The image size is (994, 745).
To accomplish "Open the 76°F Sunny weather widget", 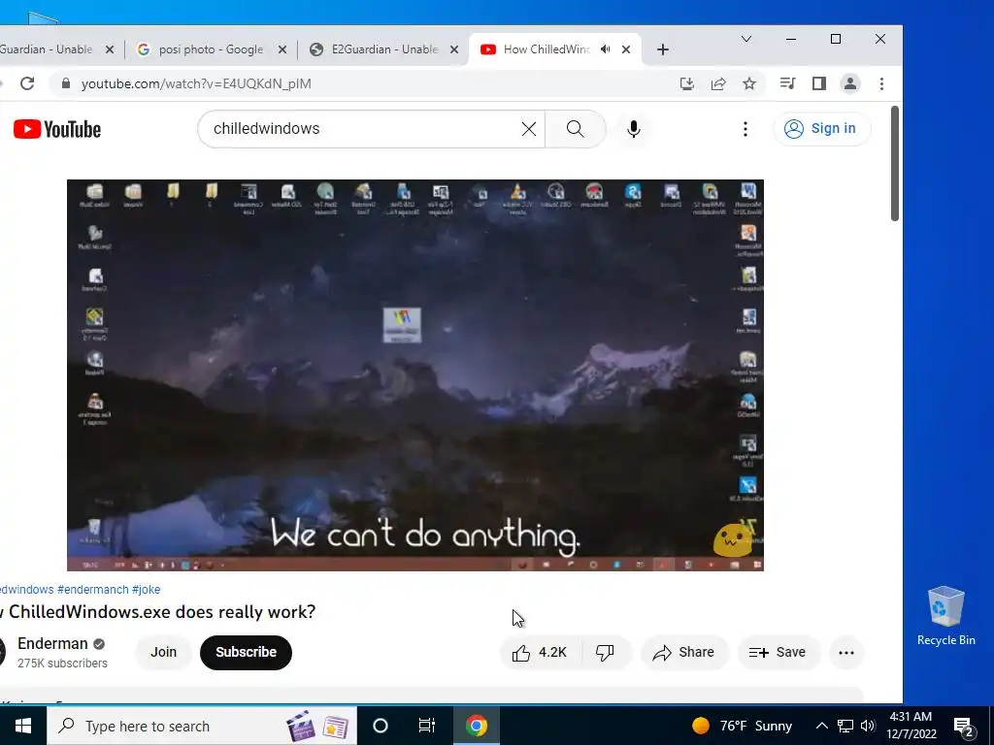I will pyautogui.click(x=742, y=726).
